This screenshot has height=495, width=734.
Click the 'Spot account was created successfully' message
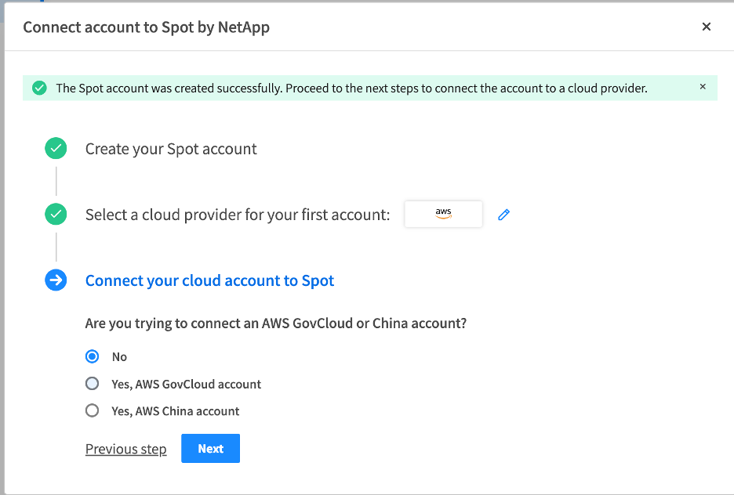click(x=351, y=89)
